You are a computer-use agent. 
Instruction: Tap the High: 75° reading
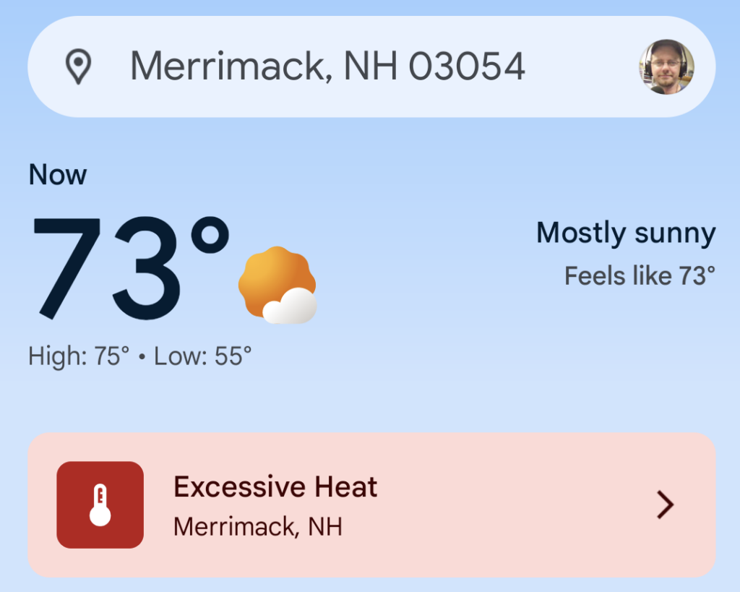click(x=79, y=356)
